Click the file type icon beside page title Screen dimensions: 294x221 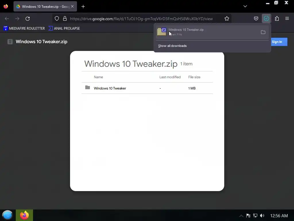[10, 42]
